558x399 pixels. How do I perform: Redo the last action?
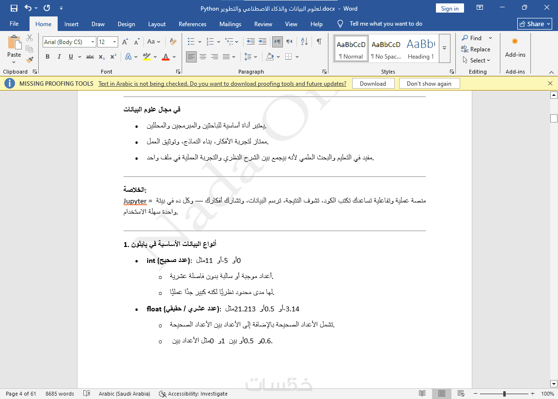[x=47, y=8]
